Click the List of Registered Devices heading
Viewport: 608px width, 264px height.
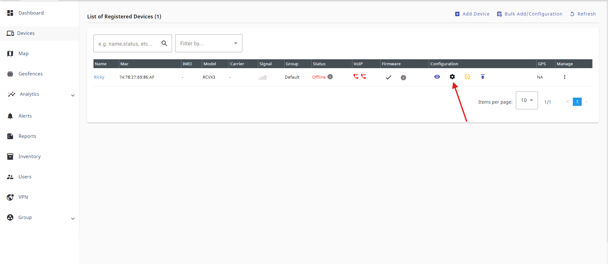[124, 16]
